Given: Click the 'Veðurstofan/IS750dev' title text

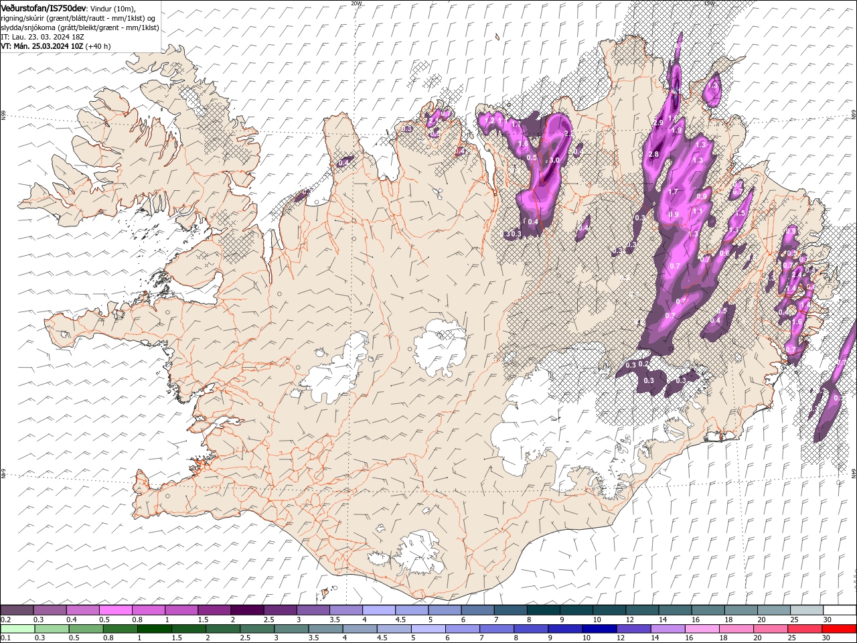Looking at the screenshot, I should [x=44, y=7].
